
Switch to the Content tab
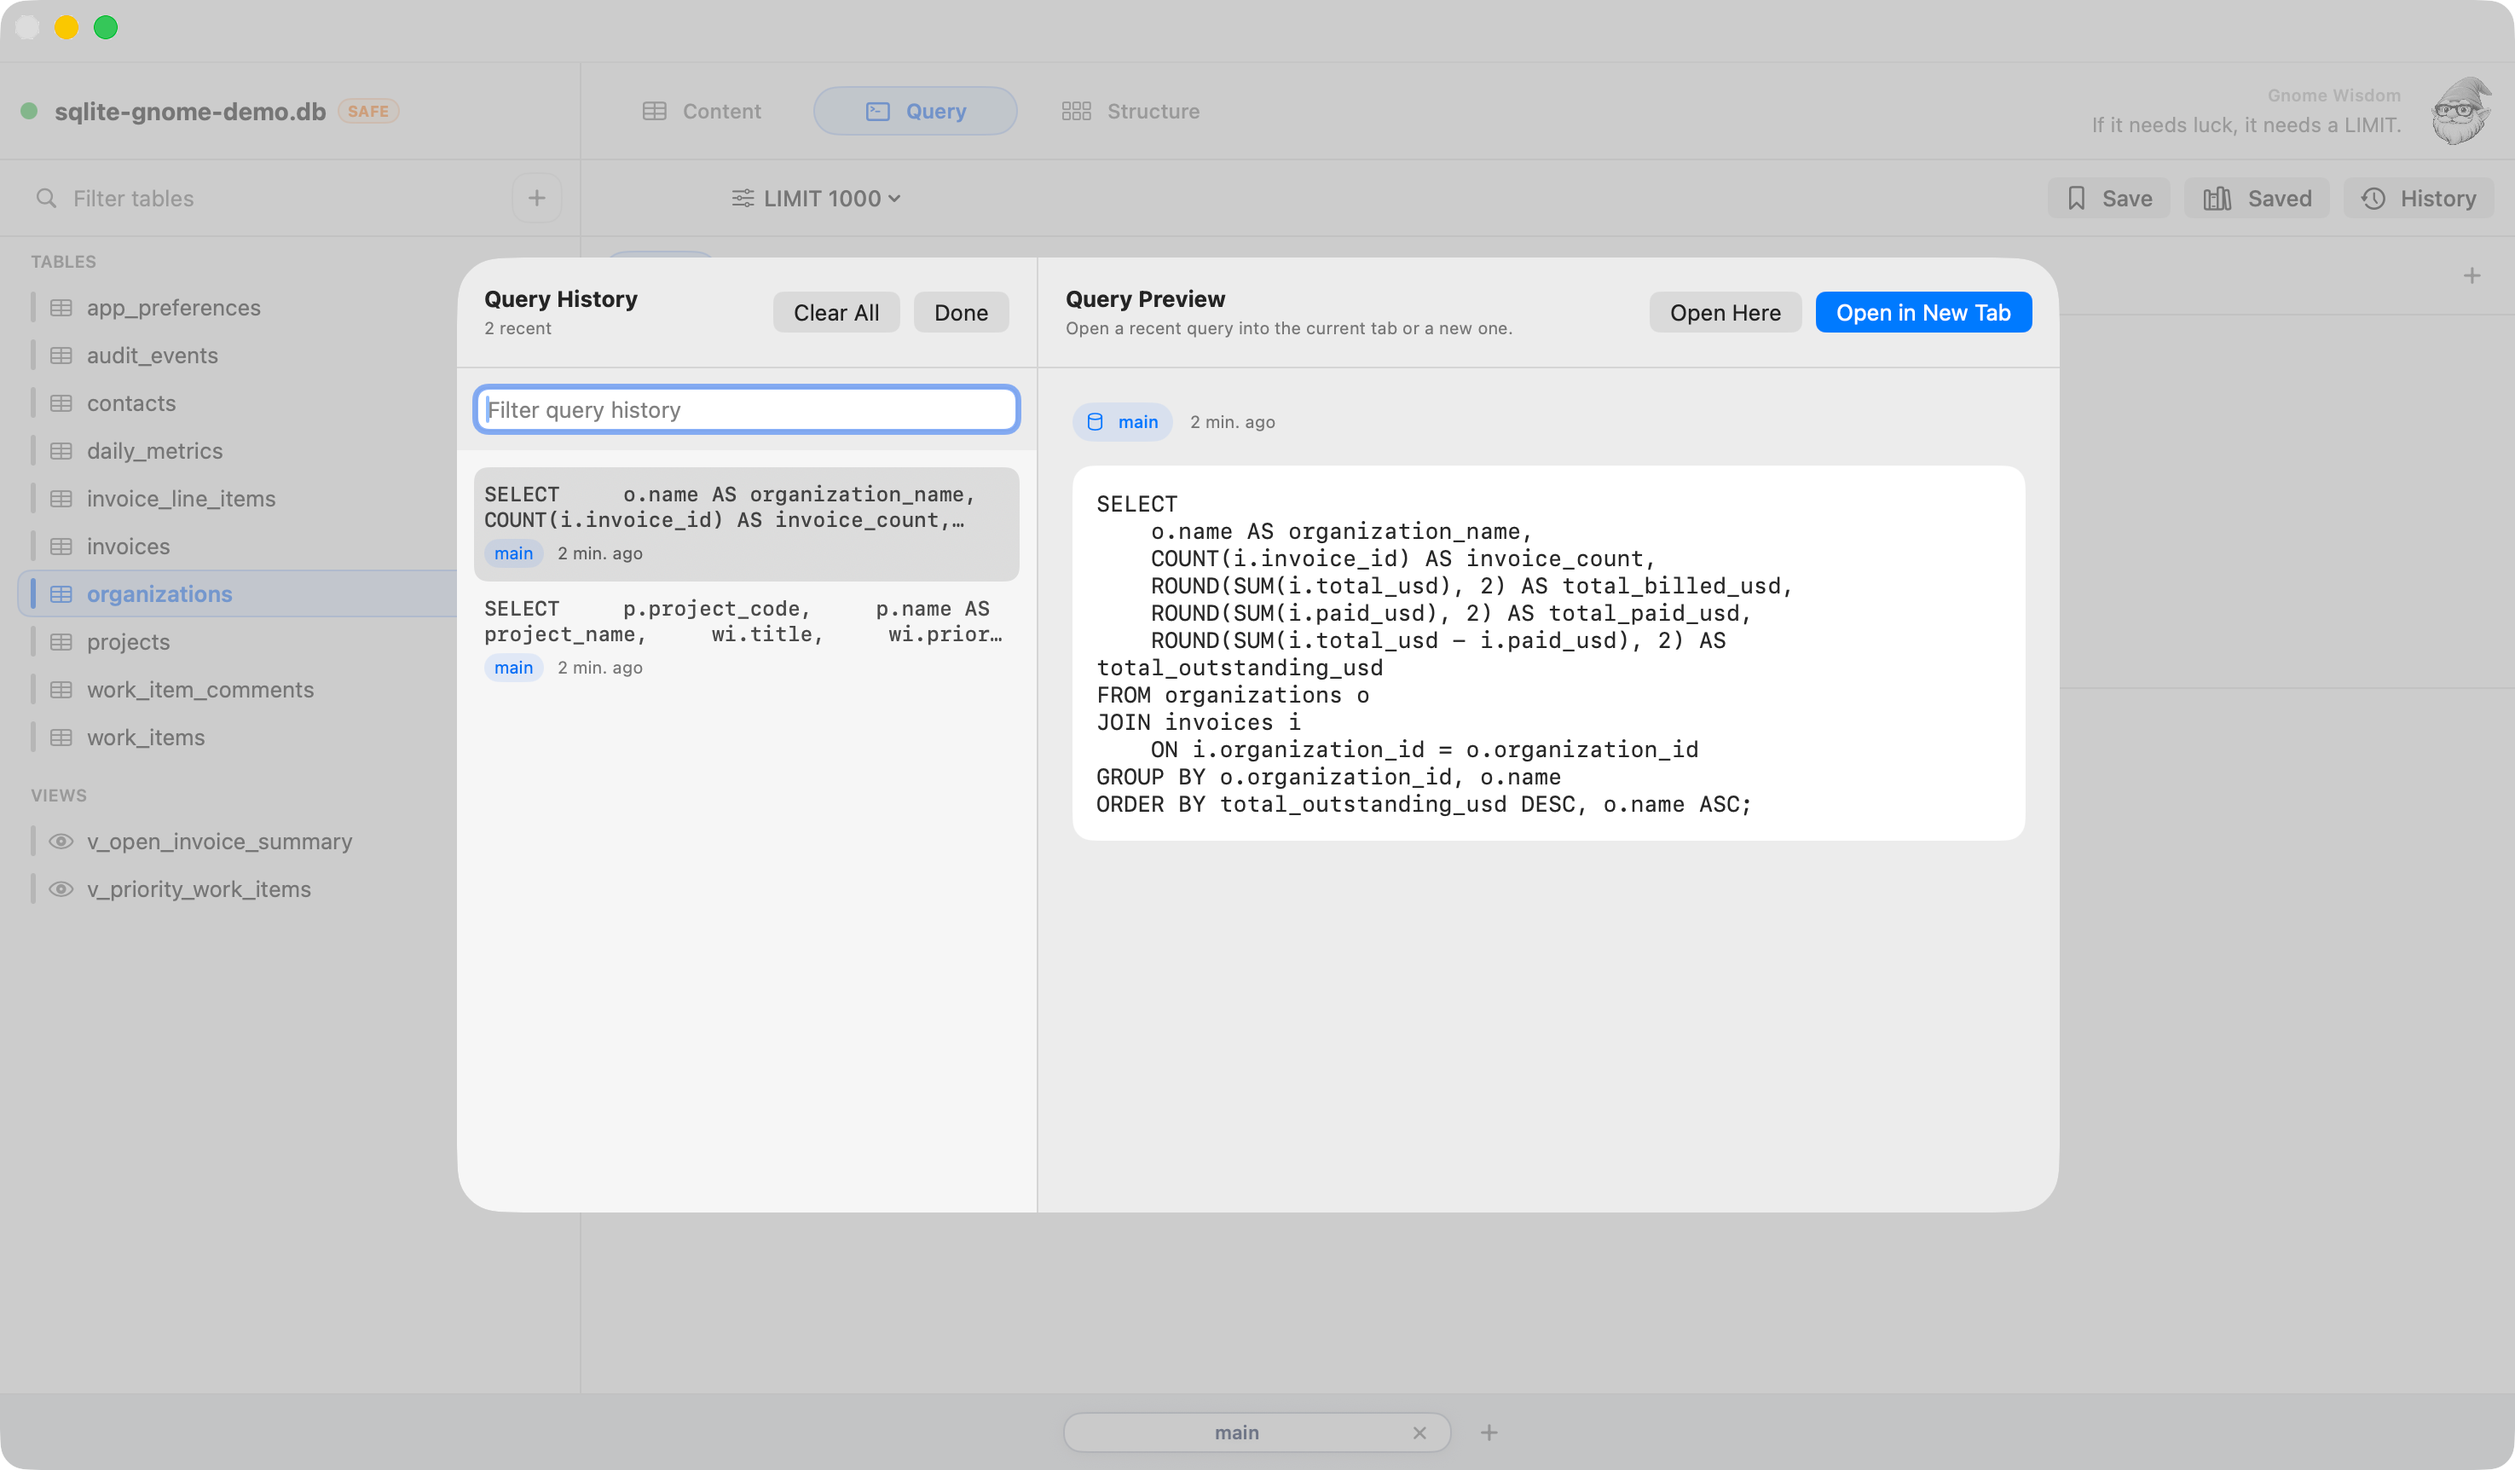[x=702, y=111]
